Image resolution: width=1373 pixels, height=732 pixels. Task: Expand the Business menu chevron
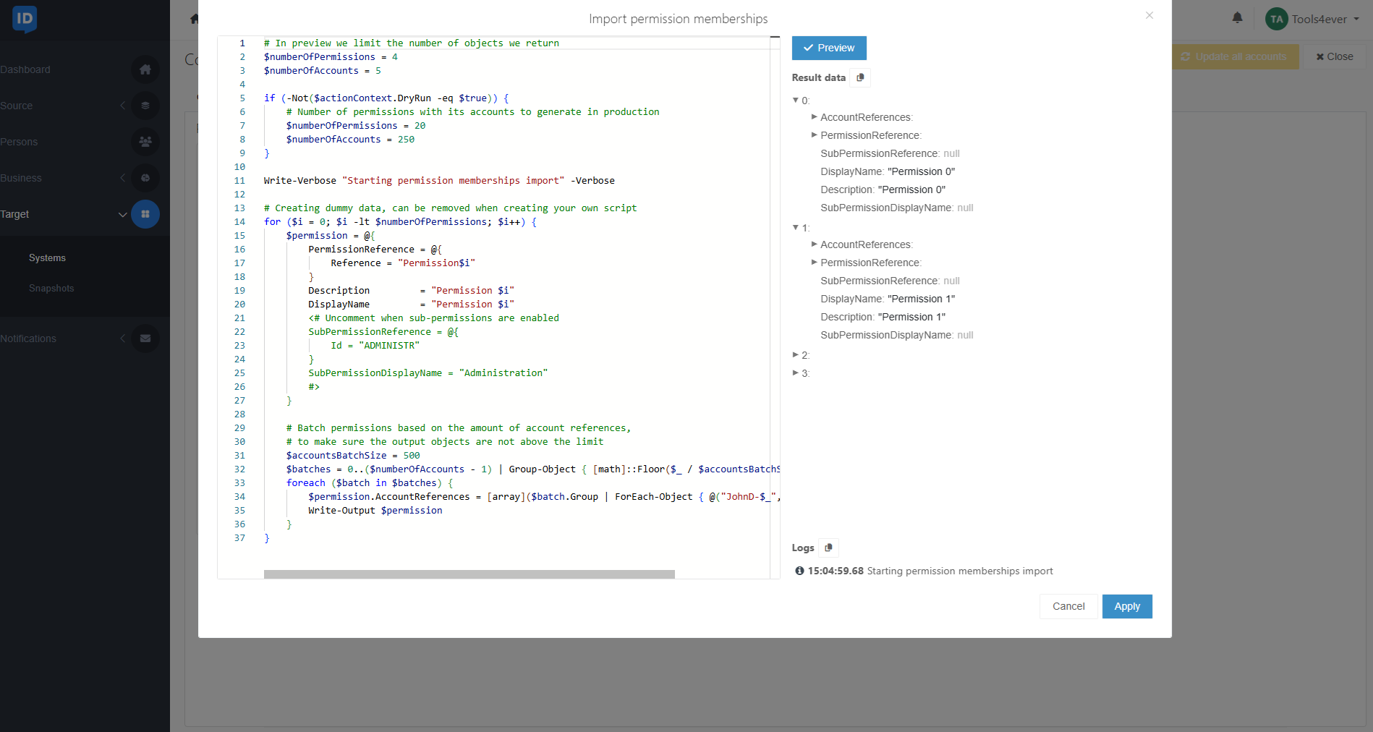click(122, 178)
